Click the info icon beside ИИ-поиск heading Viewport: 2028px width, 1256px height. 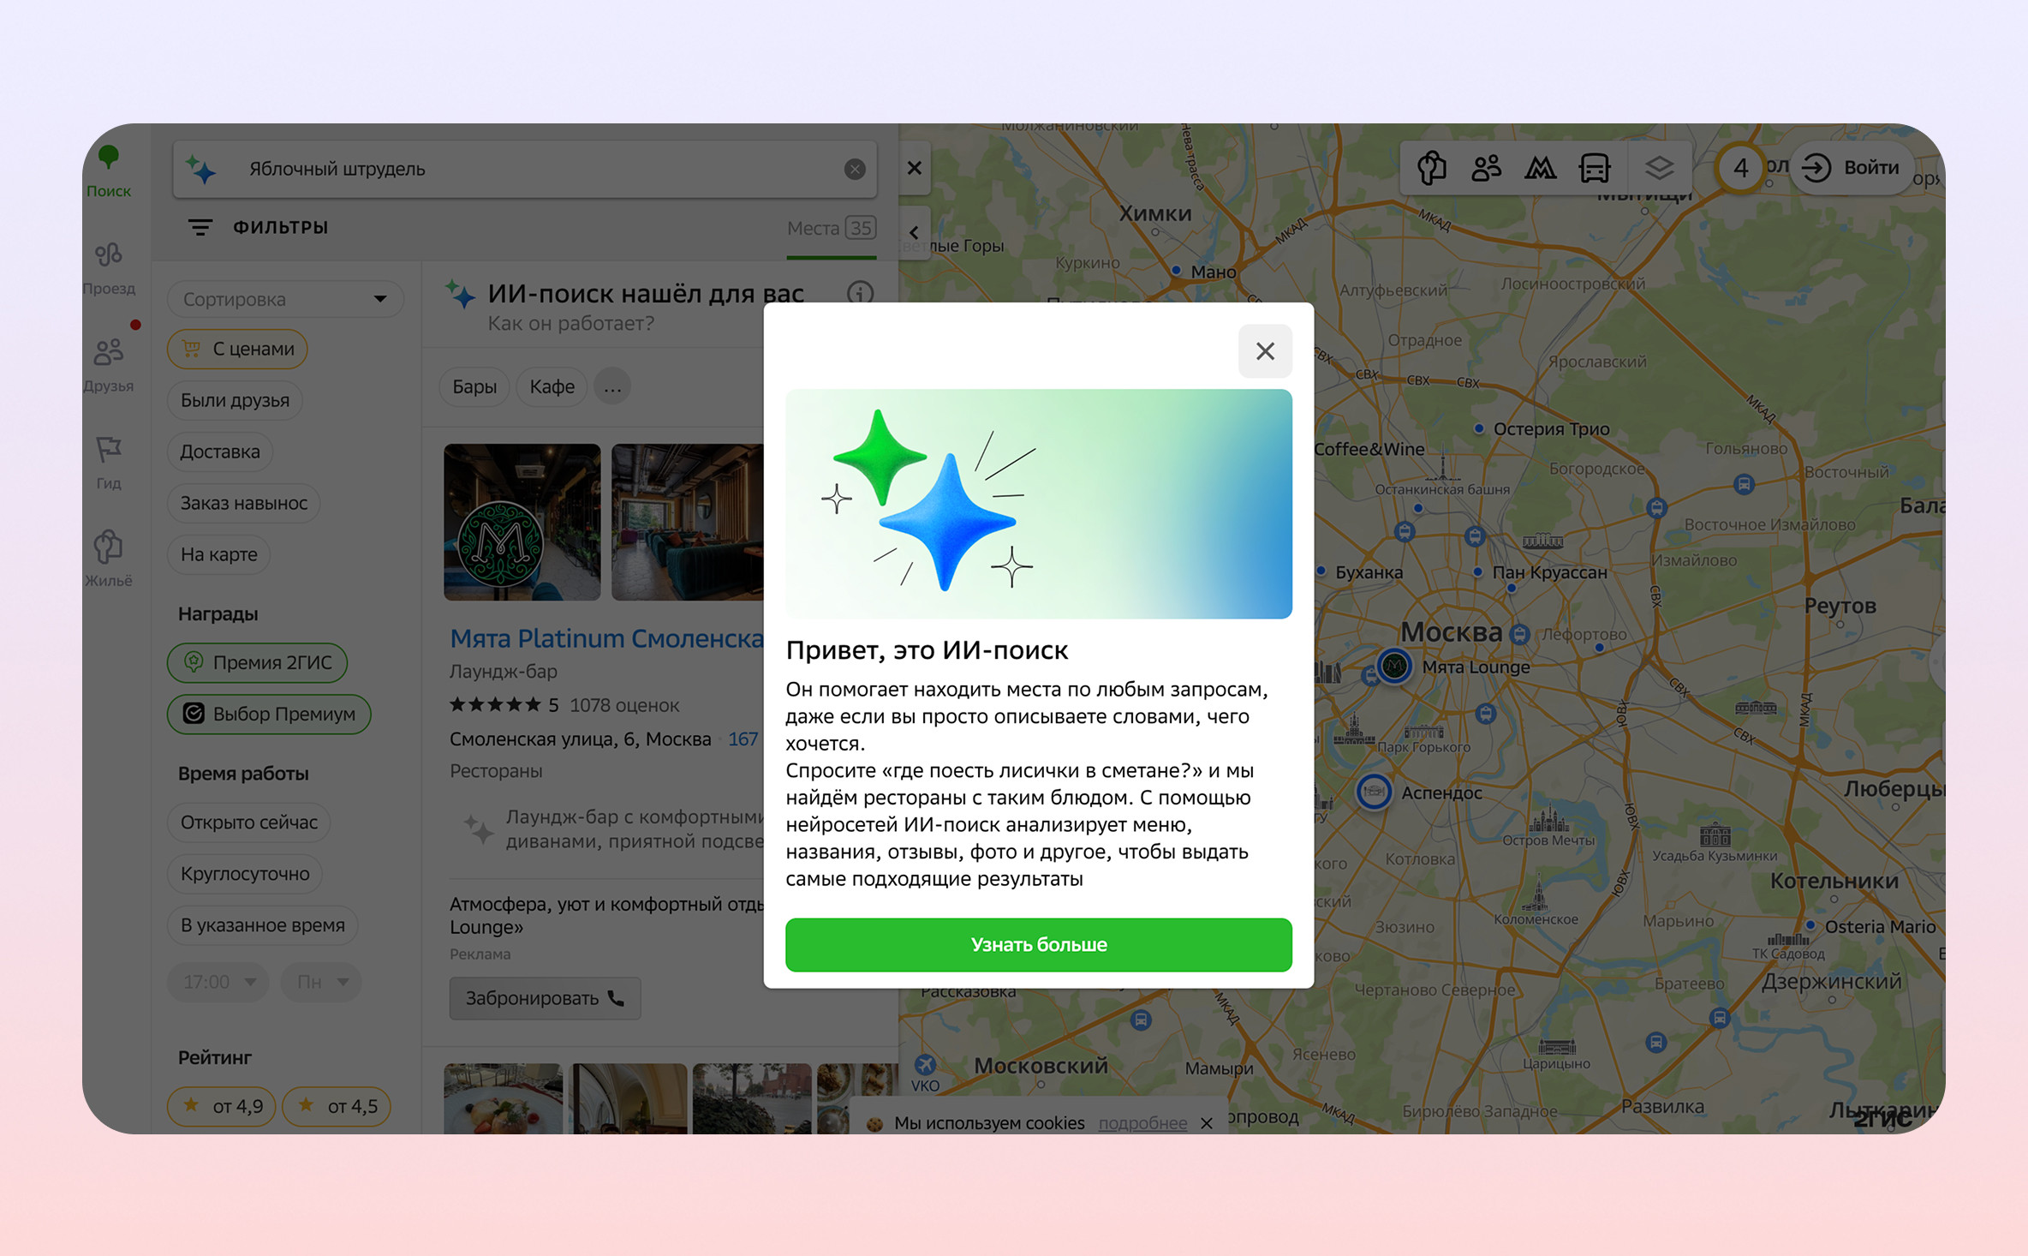(860, 293)
